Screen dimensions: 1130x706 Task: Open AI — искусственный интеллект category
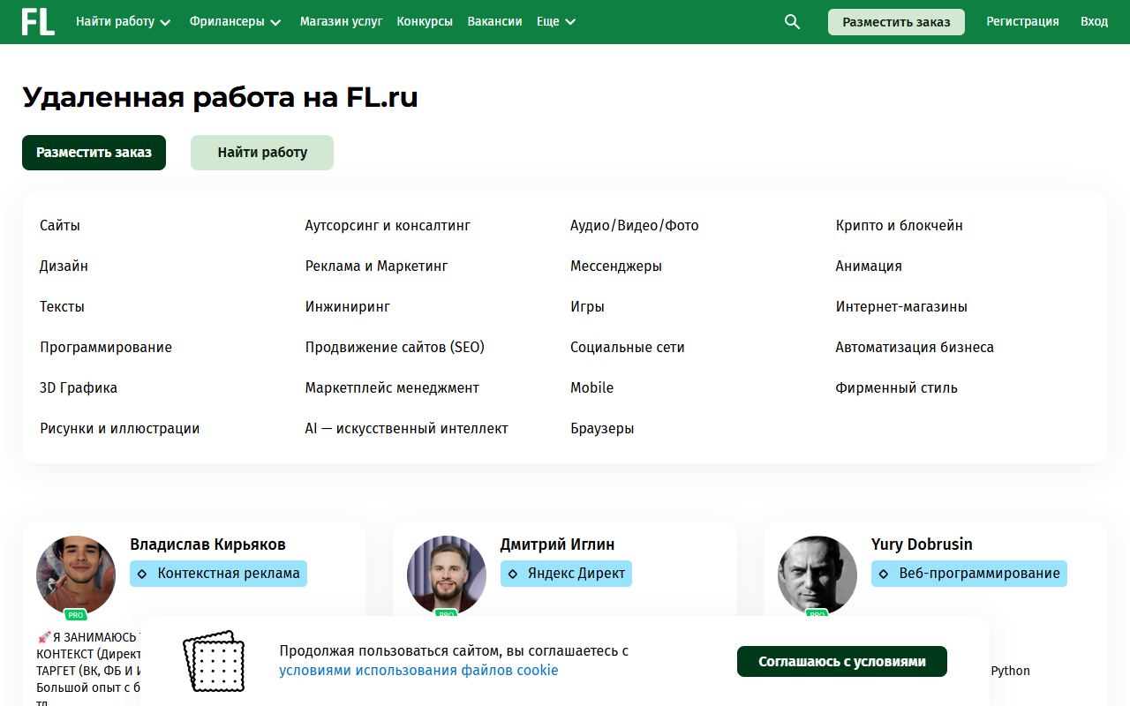407,429
